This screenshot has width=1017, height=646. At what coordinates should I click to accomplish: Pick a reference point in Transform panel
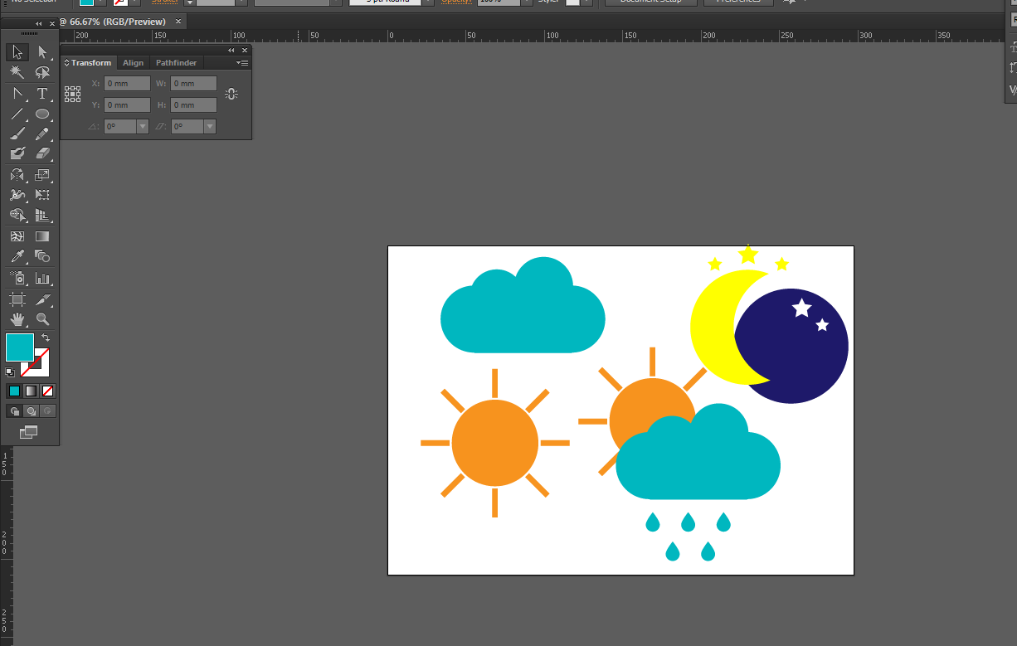(73, 95)
